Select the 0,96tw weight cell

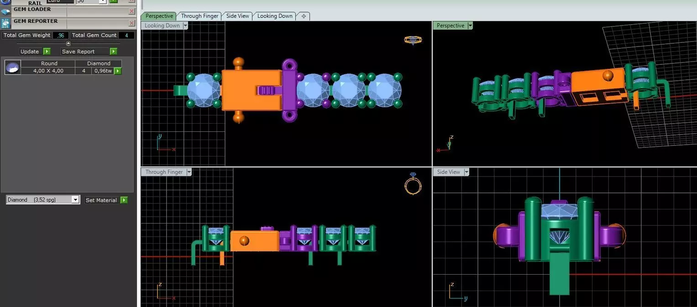[103, 71]
